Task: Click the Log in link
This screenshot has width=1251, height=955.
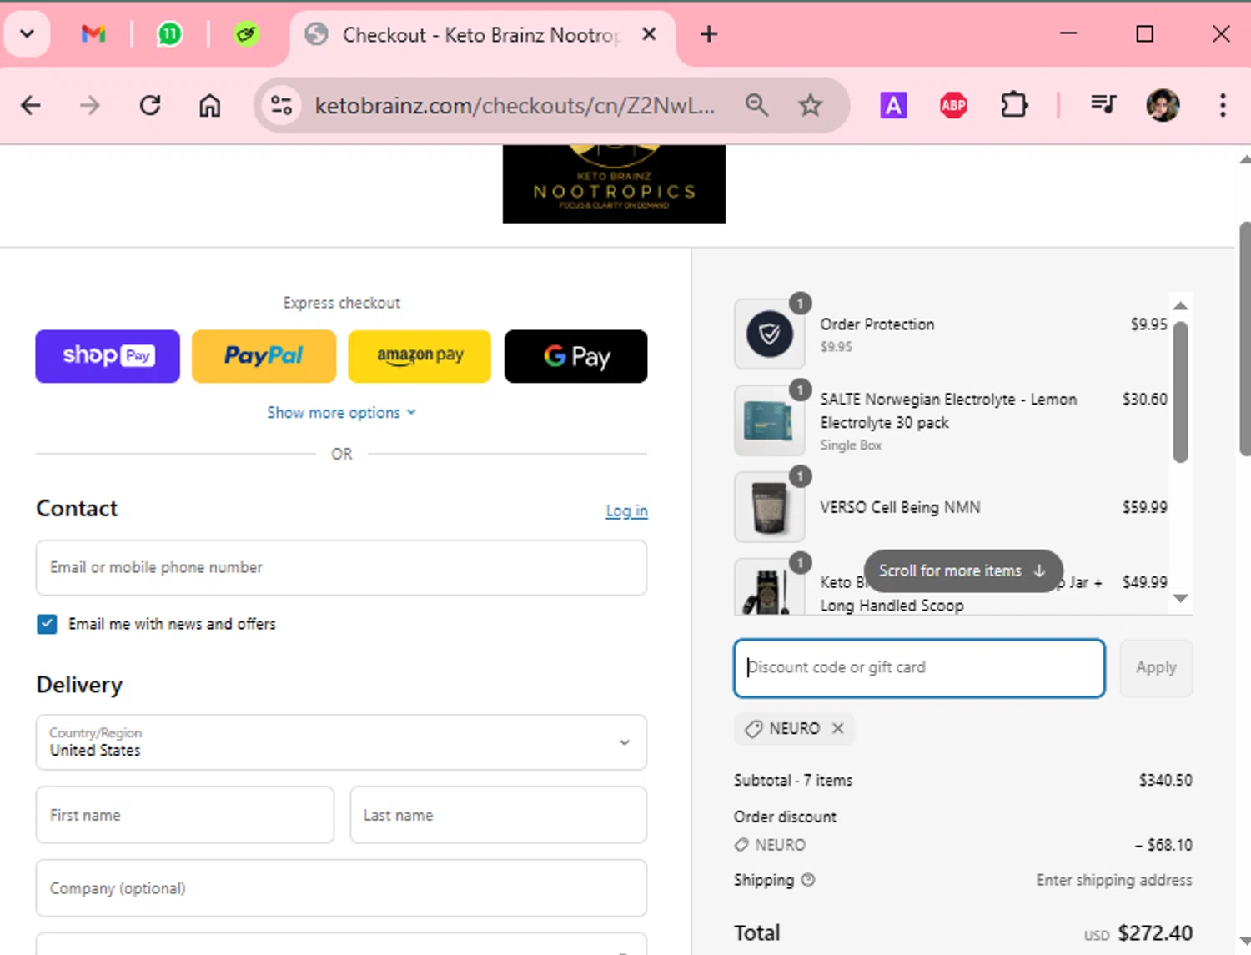Action: pos(626,510)
